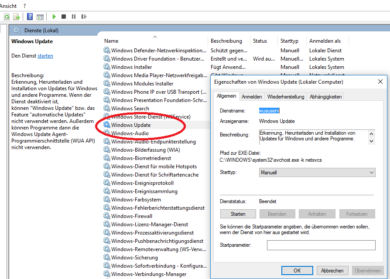
Task: Click the Startparameter input field
Action: 321,245
